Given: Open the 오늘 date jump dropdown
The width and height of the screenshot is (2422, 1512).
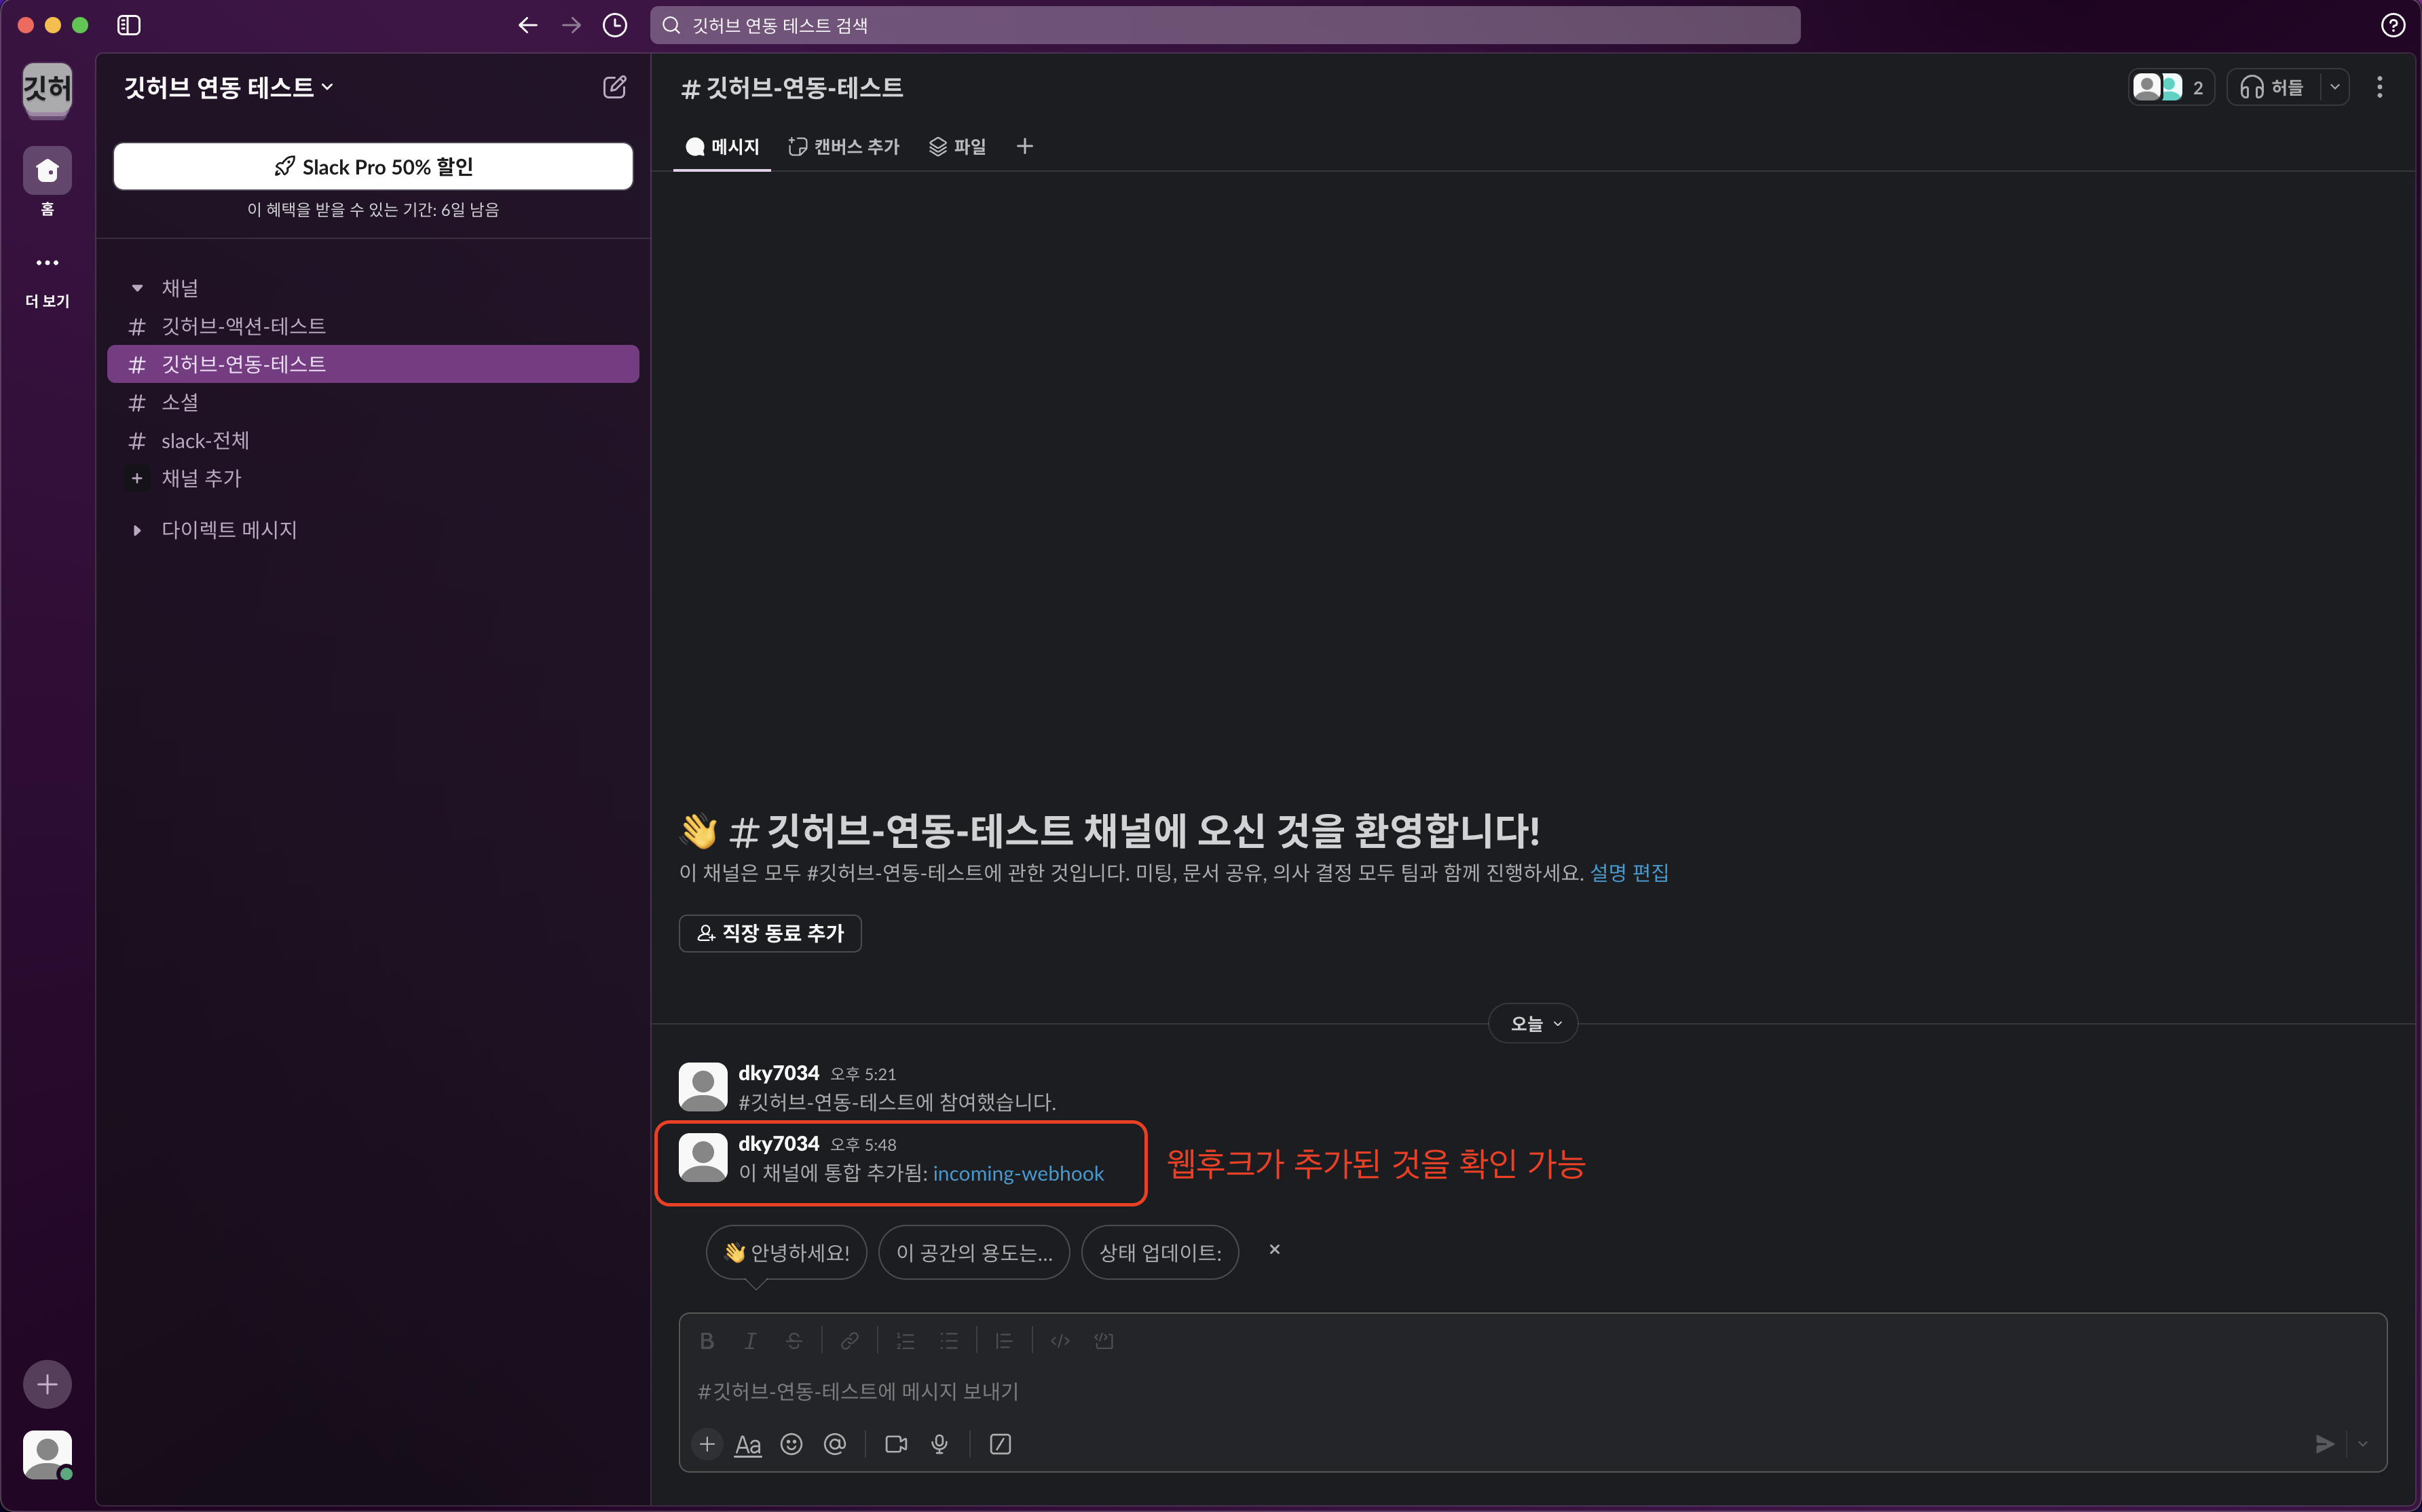Looking at the screenshot, I should pyautogui.click(x=1533, y=1023).
